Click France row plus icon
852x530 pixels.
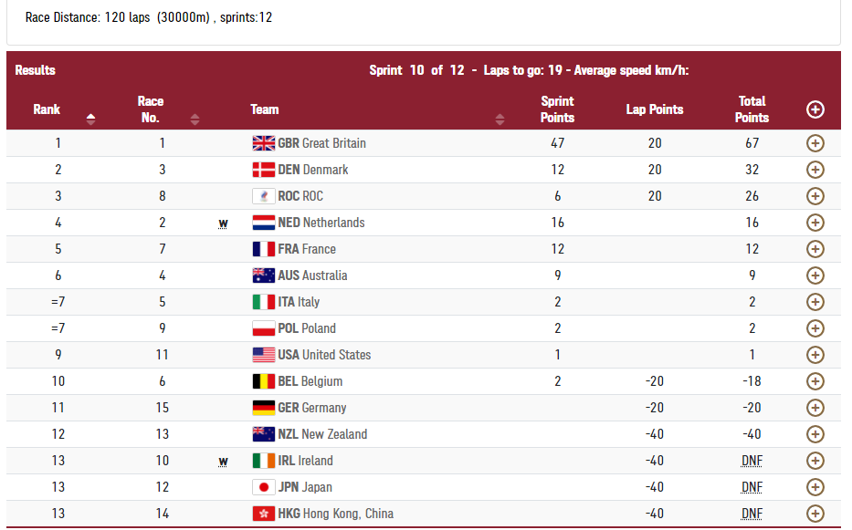(x=815, y=249)
